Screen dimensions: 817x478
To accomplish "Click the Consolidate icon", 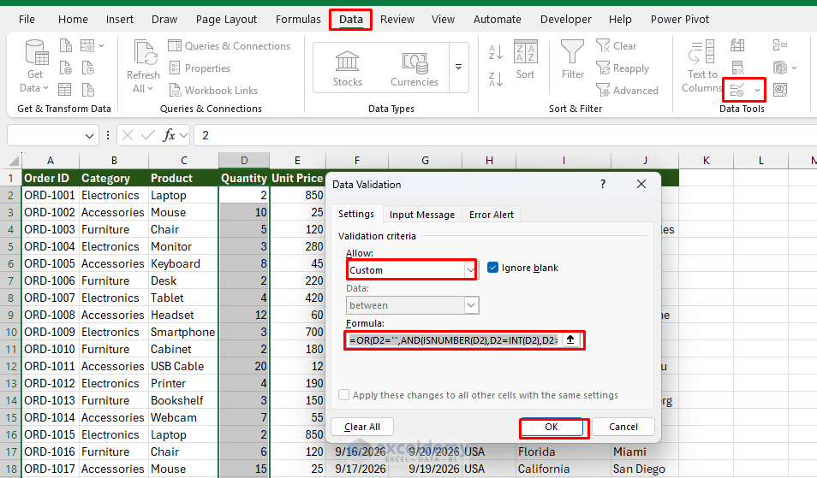I will [x=780, y=45].
